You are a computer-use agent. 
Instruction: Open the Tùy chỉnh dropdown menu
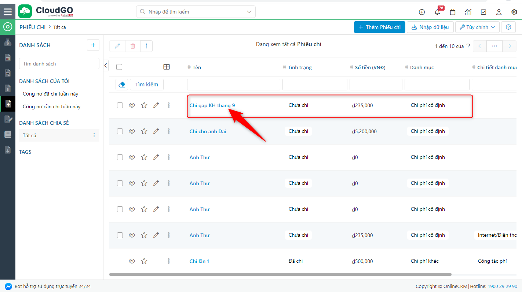(x=477, y=27)
